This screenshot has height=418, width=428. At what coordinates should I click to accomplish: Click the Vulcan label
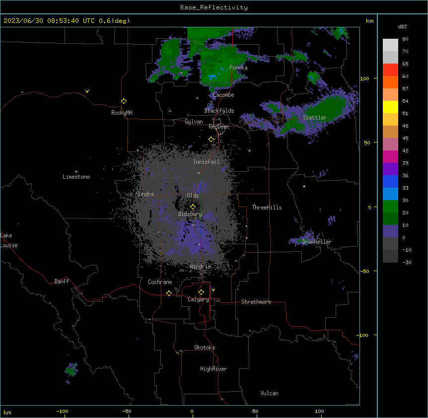(x=270, y=393)
